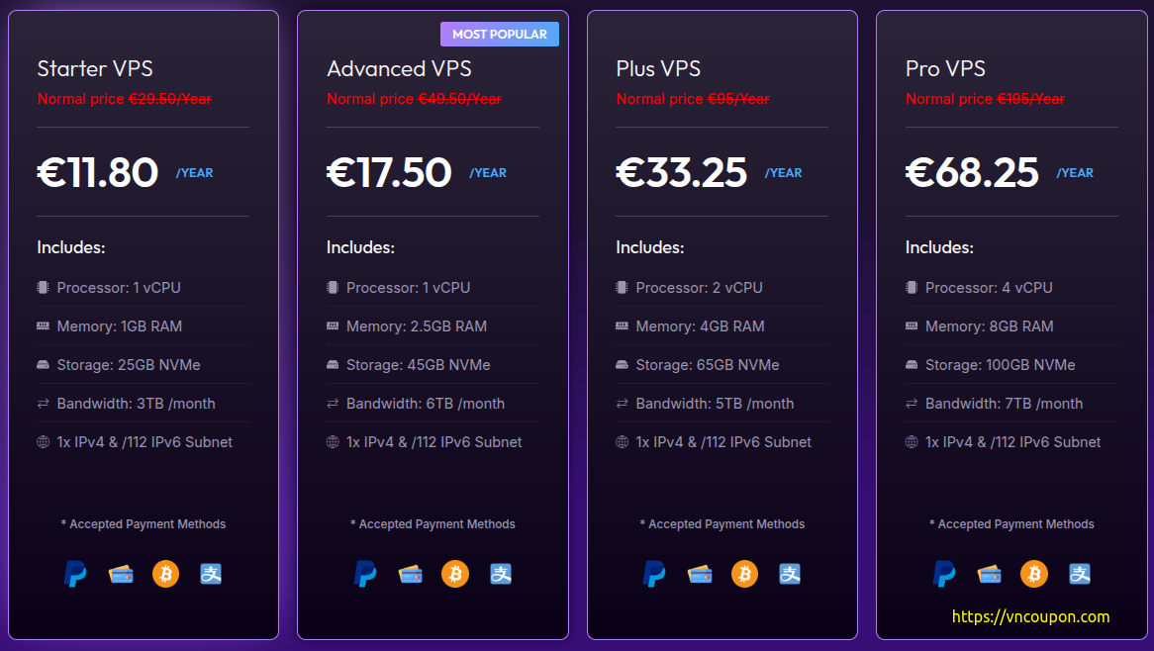Image resolution: width=1154 pixels, height=651 pixels.
Task: Click the Bitcoin icon in Plus VPS card
Action: pos(745,574)
